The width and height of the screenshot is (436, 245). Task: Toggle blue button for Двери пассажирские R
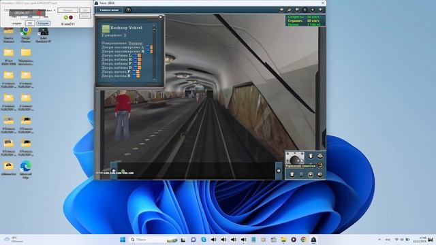(148, 52)
